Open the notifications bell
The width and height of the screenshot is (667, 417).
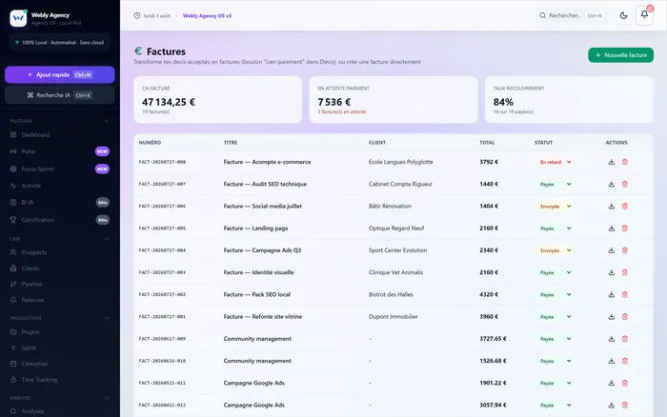(x=644, y=15)
